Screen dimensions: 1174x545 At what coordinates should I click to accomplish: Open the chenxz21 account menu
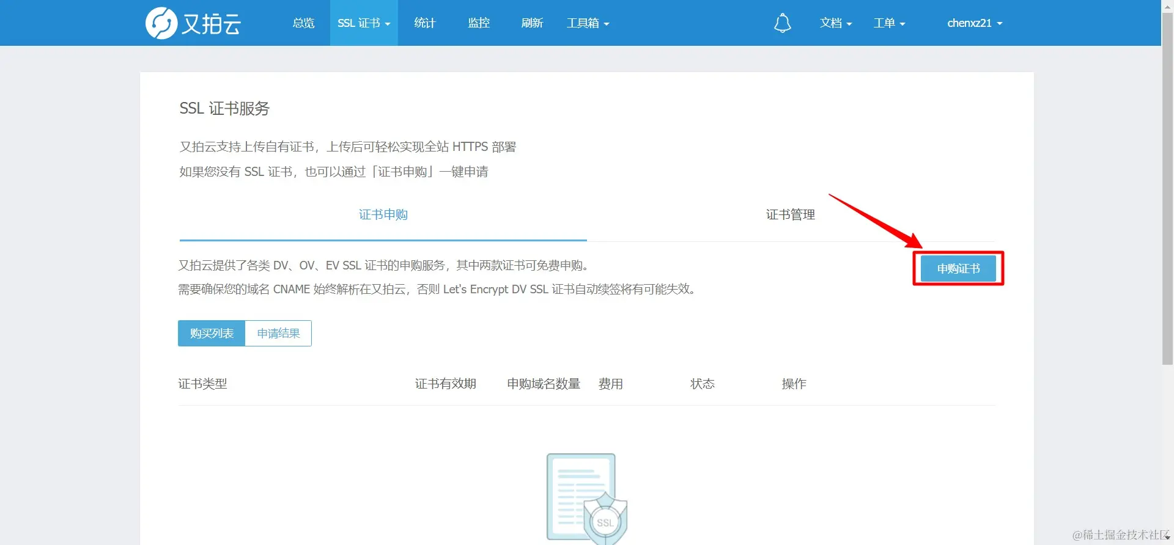[975, 23]
